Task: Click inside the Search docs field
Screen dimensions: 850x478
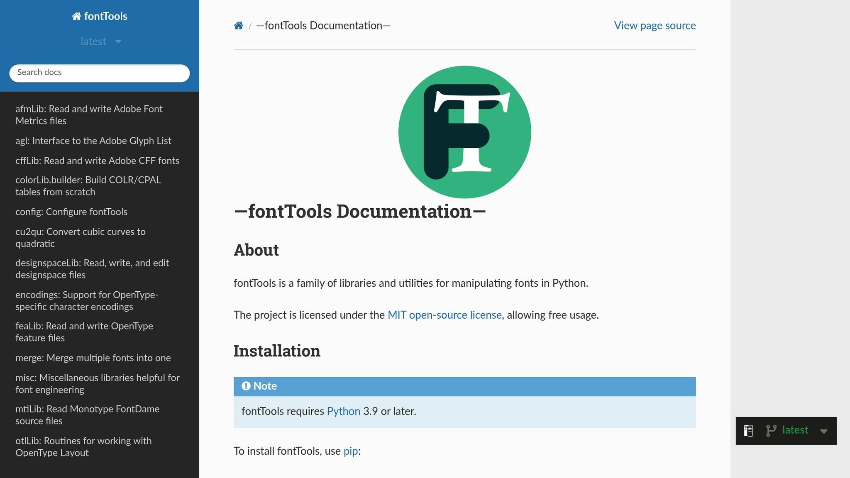Action: [99, 73]
